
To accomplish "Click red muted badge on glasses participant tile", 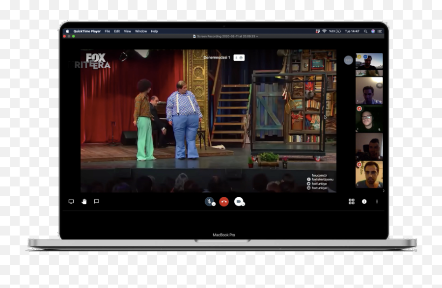I will pyautogui.click(x=359, y=108).
